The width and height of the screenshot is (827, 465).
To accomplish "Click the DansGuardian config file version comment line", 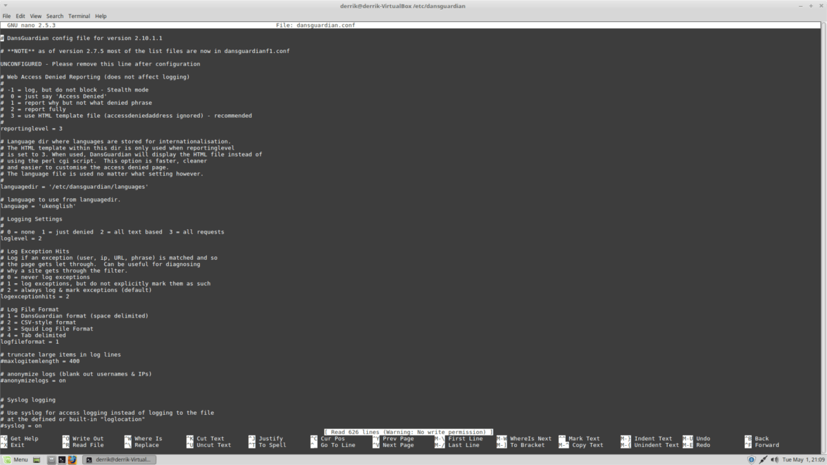I will (x=81, y=38).
